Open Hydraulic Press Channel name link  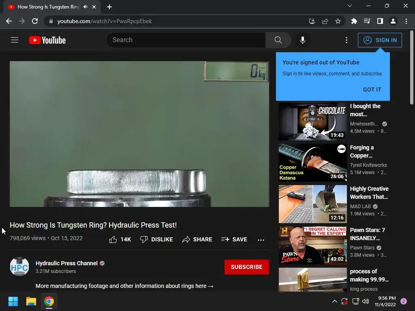point(66,263)
